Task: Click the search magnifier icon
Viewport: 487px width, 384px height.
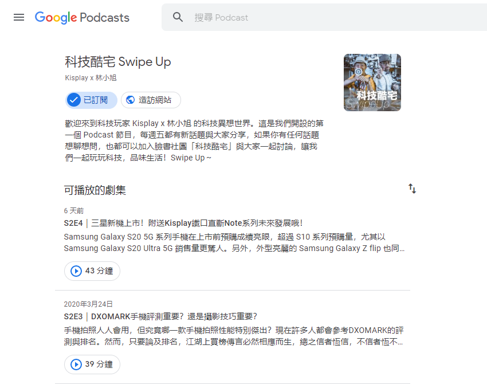Action: [178, 17]
